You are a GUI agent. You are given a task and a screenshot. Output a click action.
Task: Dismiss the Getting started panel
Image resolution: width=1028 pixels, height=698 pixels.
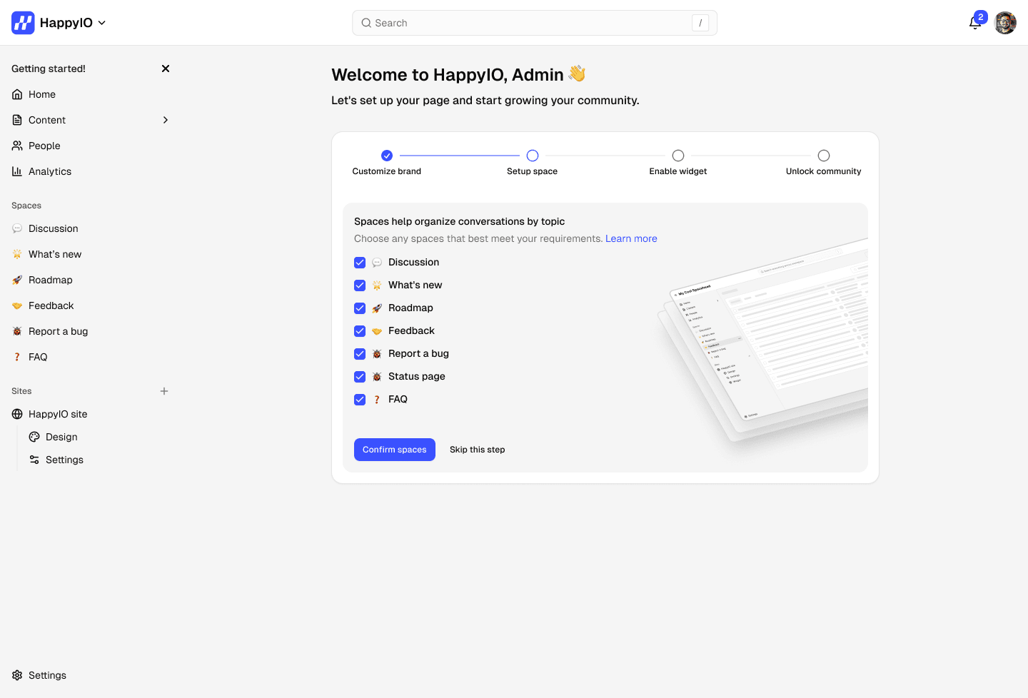pyautogui.click(x=166, y=69)
